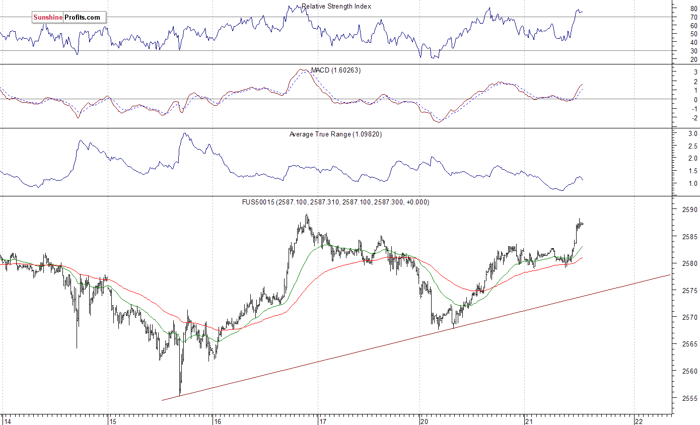Click the RSI 80 axis label

click(x=693, y=8)
